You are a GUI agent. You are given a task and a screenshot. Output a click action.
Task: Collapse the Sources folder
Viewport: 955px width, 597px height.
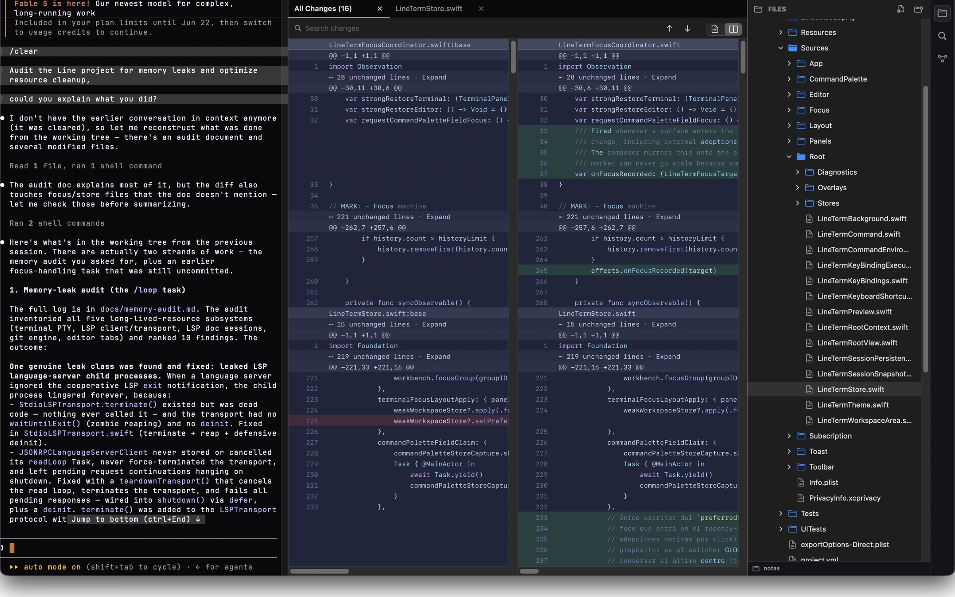pos(780,48)
